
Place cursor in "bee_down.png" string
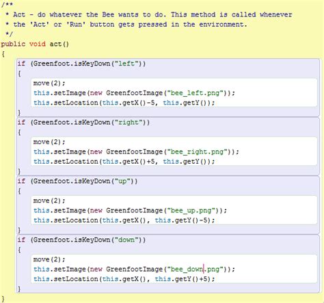(x=195, y=269)
